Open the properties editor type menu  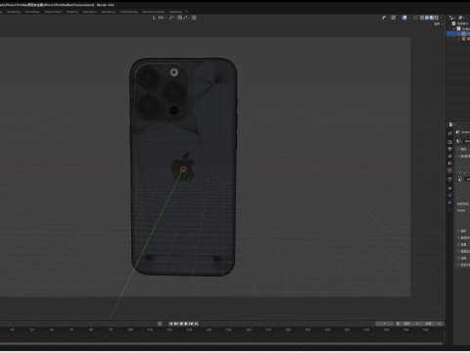tap(451, 125)
